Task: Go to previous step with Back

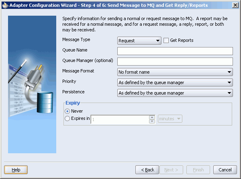Action: [x=147, y=170]
